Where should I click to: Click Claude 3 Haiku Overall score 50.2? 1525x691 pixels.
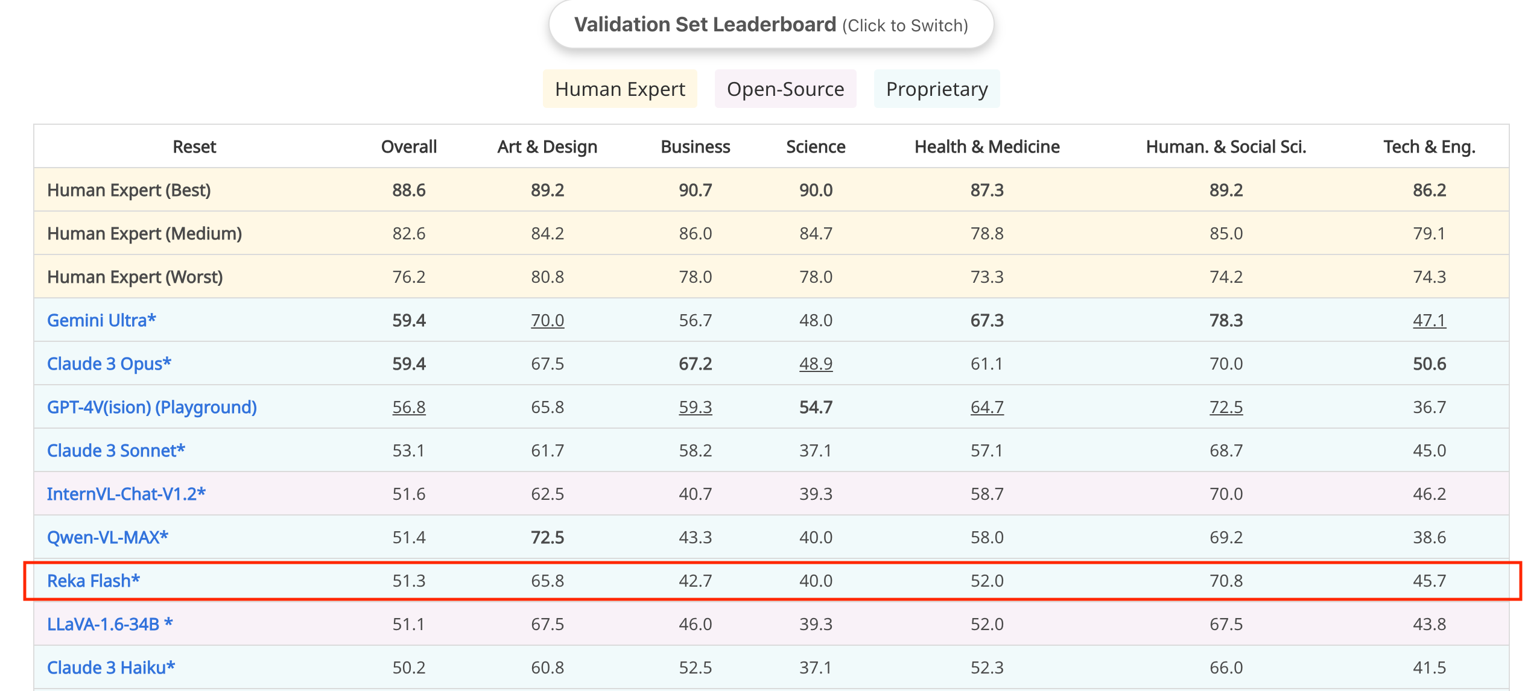(x=409, y=667)
